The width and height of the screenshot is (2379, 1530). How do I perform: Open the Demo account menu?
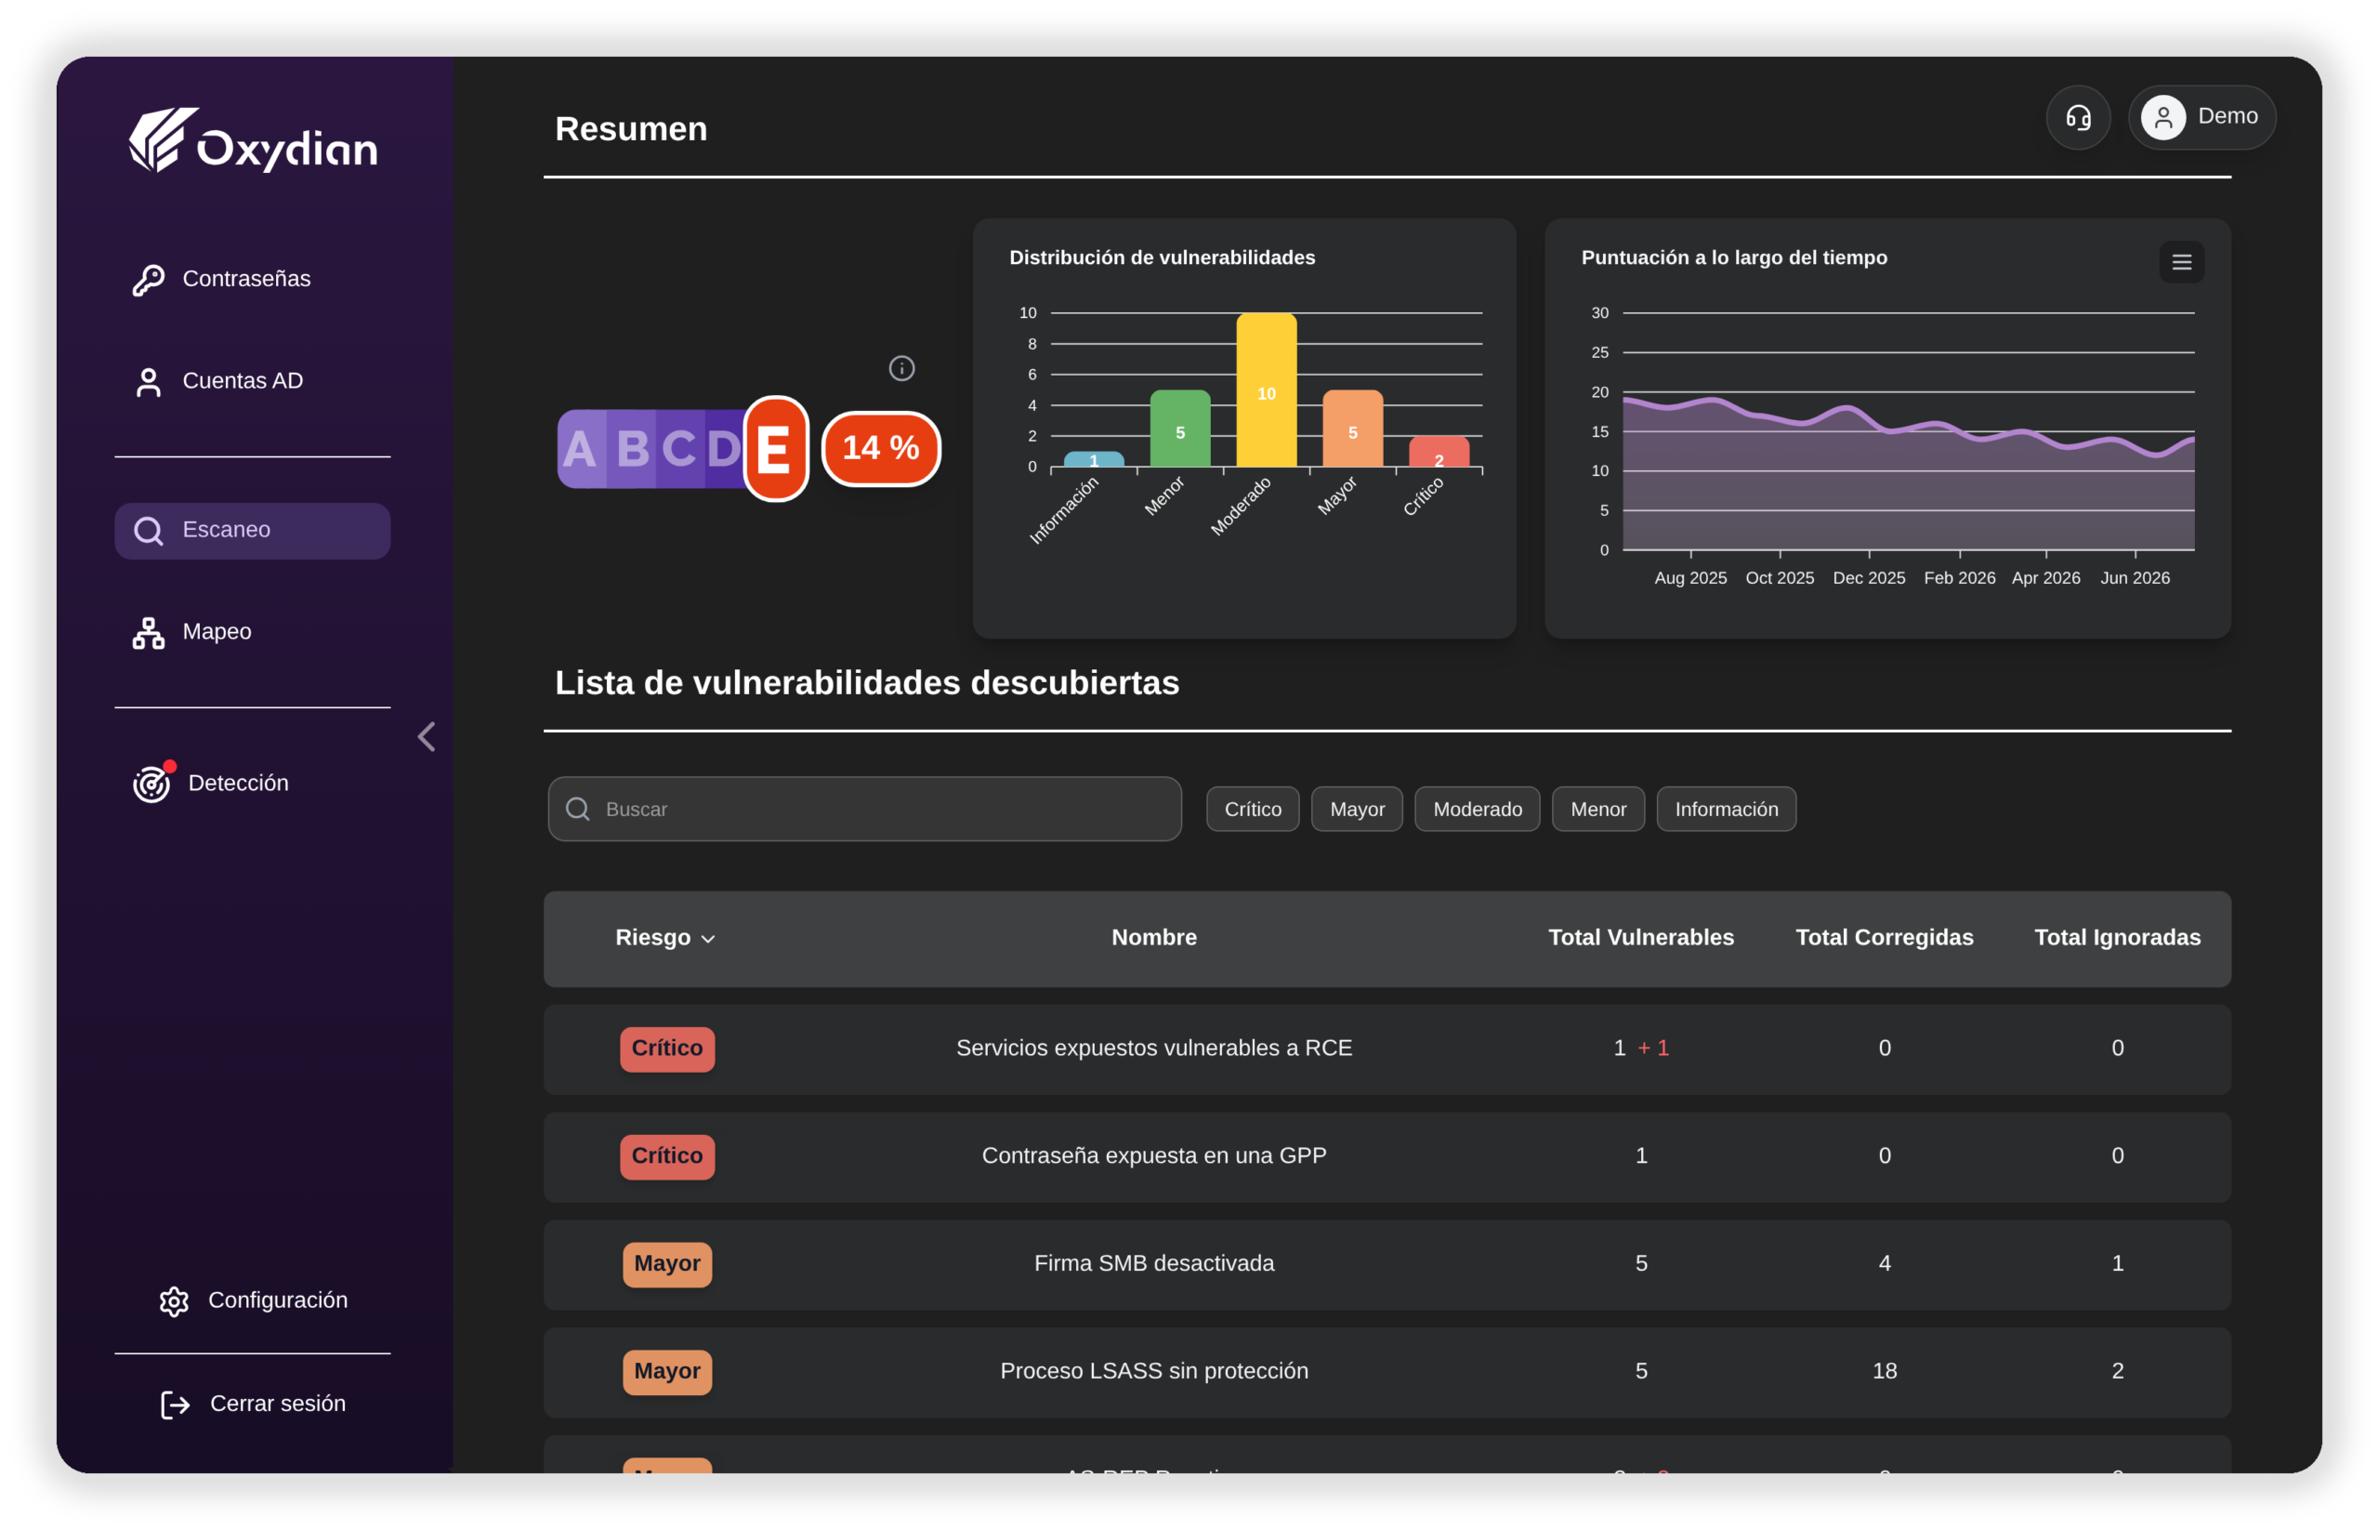click(2202, 117)
